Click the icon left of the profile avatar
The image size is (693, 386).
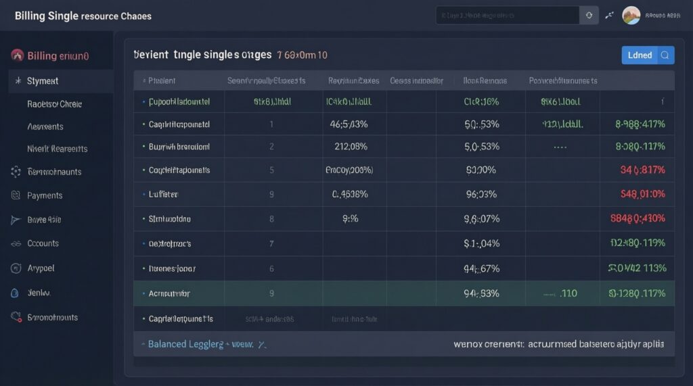pyautogui.click(x=609, y=15)
